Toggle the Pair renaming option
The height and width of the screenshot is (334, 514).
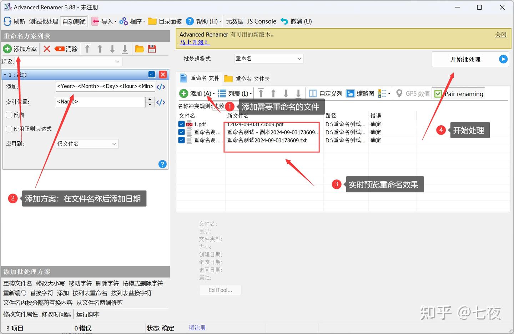[459, 94]
